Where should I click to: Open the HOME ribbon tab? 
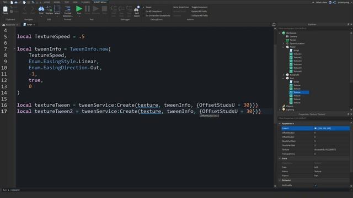[x=47, y=2]
